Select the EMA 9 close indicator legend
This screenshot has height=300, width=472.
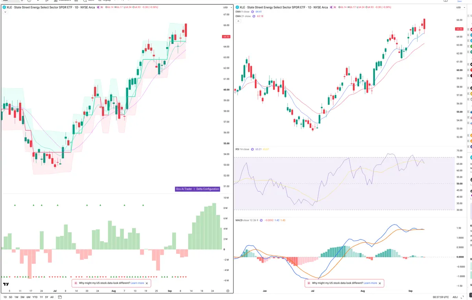click(x=243, y=12)
